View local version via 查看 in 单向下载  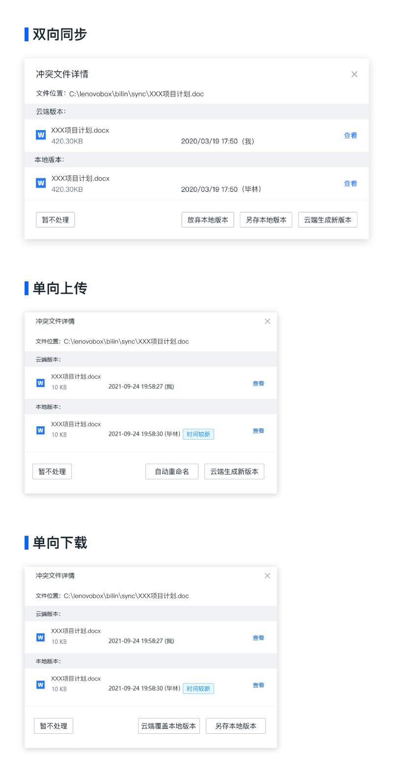coord(258,685)
